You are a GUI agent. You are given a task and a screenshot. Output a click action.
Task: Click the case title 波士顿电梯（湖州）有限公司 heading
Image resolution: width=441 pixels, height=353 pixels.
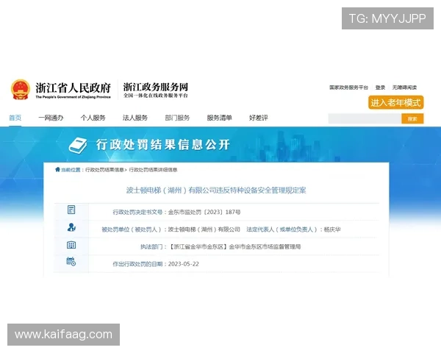[216, 190]
